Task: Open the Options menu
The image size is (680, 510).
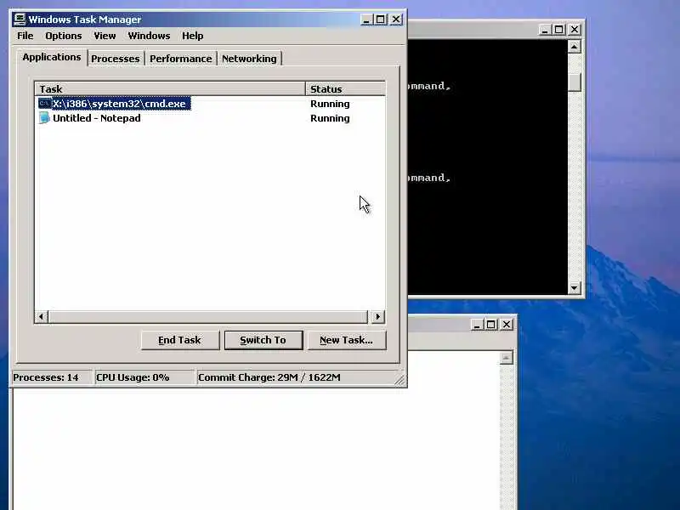Action: [63, 36]
